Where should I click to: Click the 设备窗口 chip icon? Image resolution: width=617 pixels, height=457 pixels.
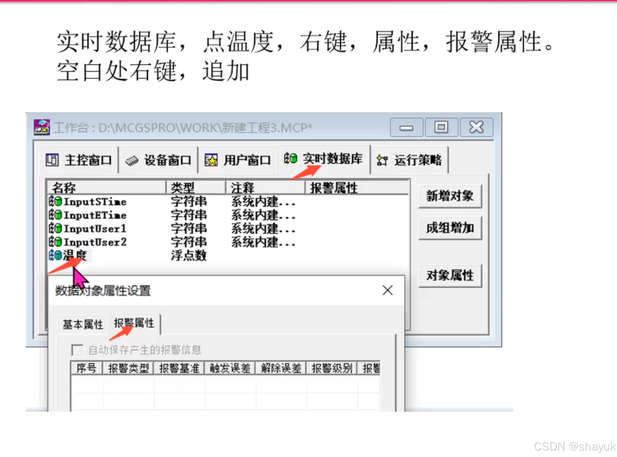[131, 160]
